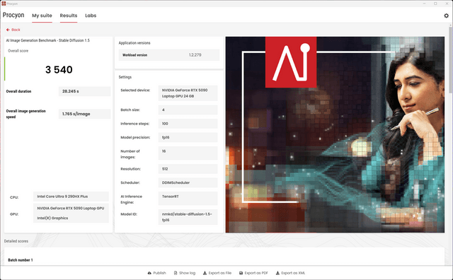The image size is (453, 280).
Task: Click the batch size value 4
Action: pyautogui.click(x=188, y=110)
